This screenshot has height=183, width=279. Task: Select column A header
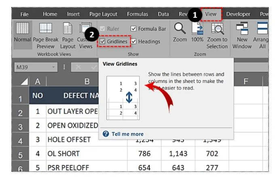coord(38,81)
